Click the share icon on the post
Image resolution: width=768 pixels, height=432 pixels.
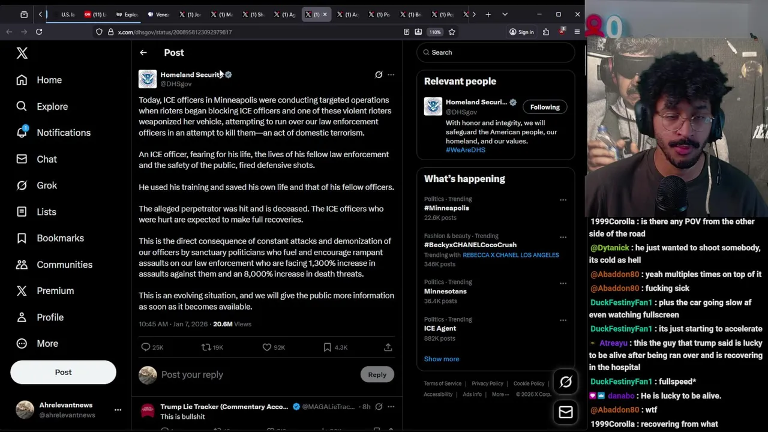[x=388, y=347]
